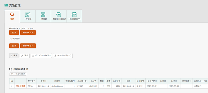Select the 一括登録 stacked list icon
208x93 pixels.
43,15
